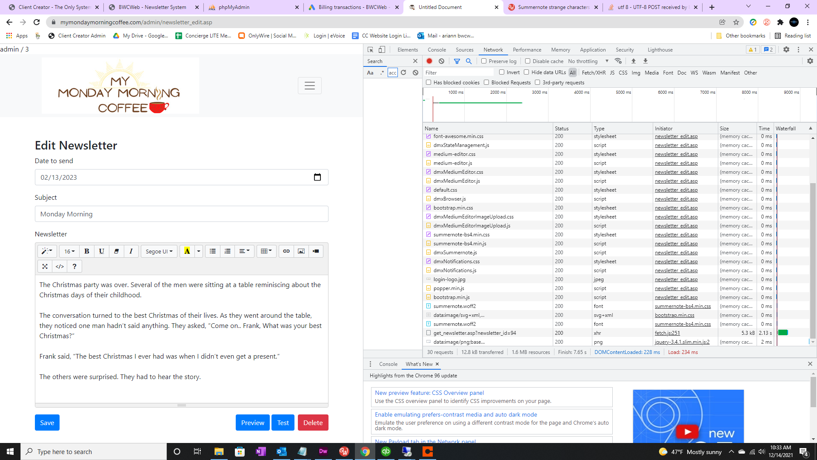This screenshot has height=460, width=817.
Task: Click the network search magnifier icon
Action: coord(469,61)
